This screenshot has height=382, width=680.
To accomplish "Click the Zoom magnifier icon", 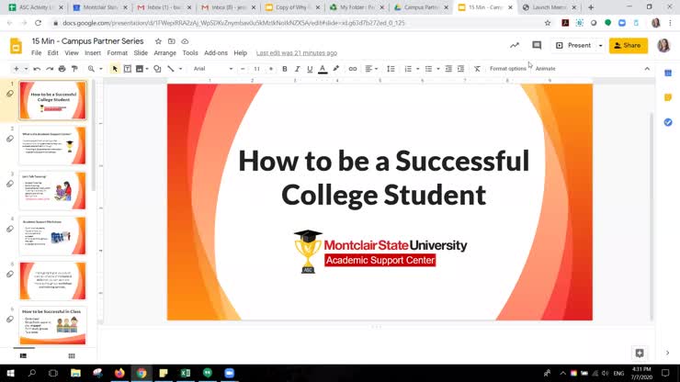I will click(91, 69).
